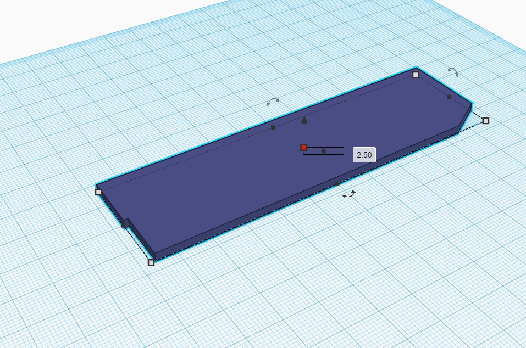Viewport: 526px width, 348px height.
Task: Select the white corner handle on the left end
Action: (99, 192)
